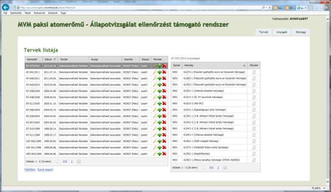Go to next page of plans list

(x=79, y=161)
